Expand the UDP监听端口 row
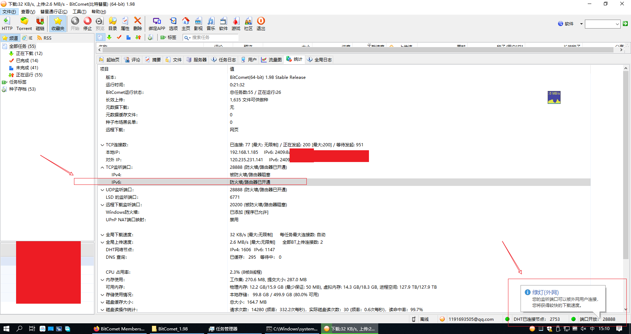Viewport: 631px width, 334px height. (x=102, y=190)
